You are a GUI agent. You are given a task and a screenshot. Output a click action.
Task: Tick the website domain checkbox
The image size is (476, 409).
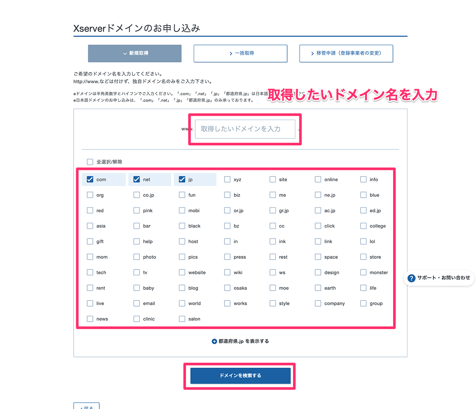pyautogui.click(x=182, y=273)
